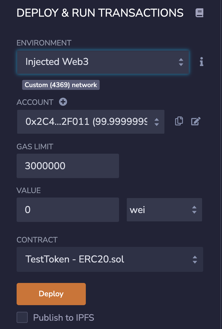Screen dimensions: 222x329
Task: Open the documentation book icon
Action: (199, 13)
